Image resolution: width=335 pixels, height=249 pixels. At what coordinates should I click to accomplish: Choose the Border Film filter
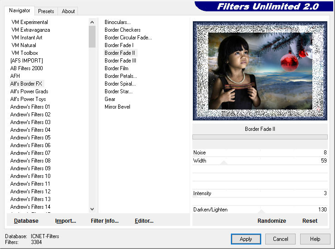[x=117, y=68]
